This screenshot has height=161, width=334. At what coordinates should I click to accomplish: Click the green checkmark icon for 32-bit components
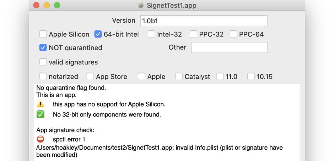pyautogui.click(x=41, y=115)
